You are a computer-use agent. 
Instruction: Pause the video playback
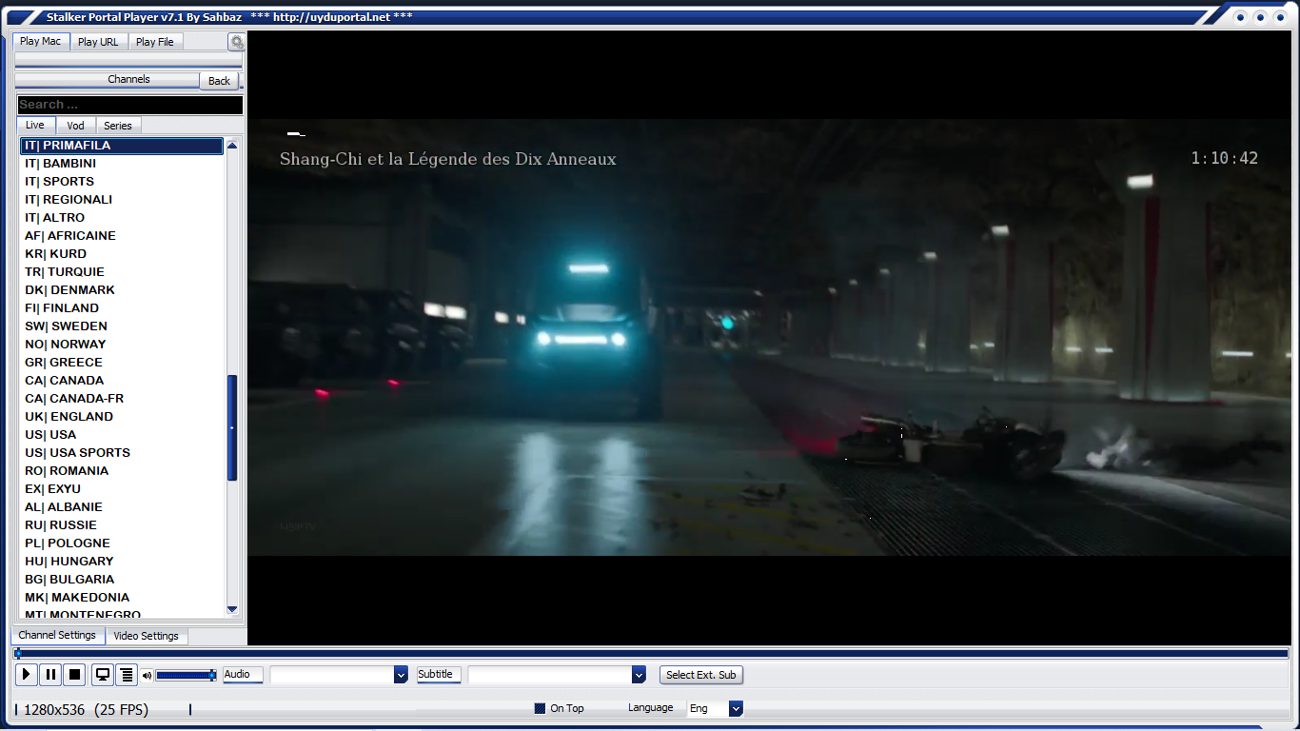(x=50, y=675)
